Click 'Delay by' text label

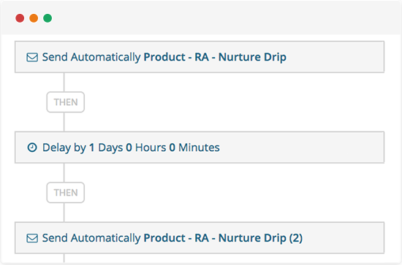(64, 147)
